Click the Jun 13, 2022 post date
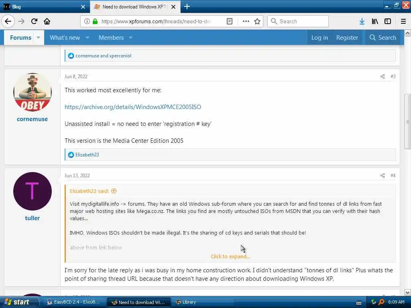 click(x=77, y=176)
